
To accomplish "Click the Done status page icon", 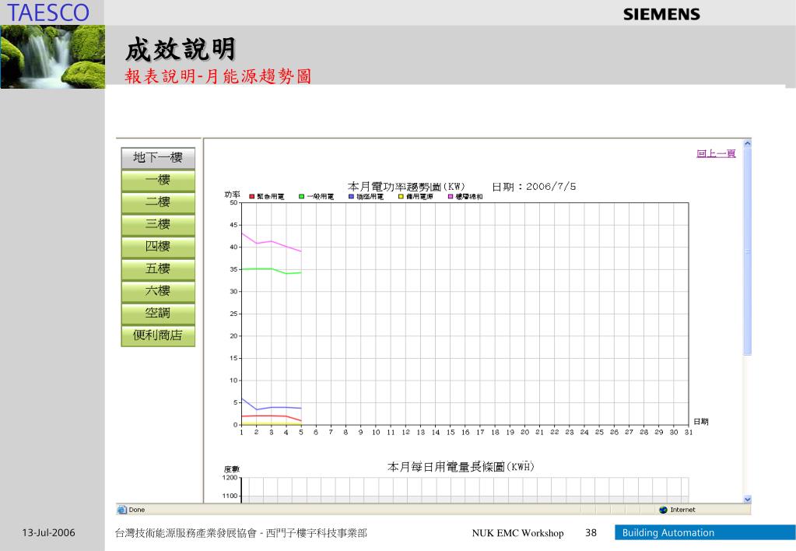I will click(x=121, y=509).
